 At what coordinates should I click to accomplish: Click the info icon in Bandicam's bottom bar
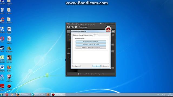(79, 74)
